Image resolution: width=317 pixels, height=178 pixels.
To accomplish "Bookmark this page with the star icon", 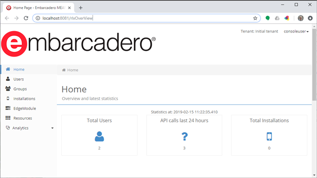I will pos(255,18).
